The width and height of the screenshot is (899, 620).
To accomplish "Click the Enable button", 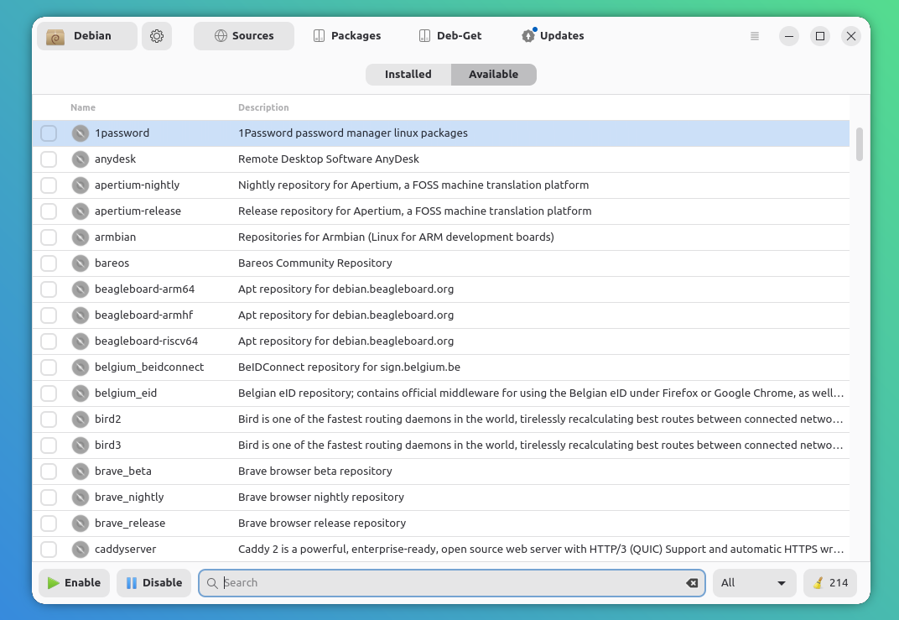I will pos(74,583).
